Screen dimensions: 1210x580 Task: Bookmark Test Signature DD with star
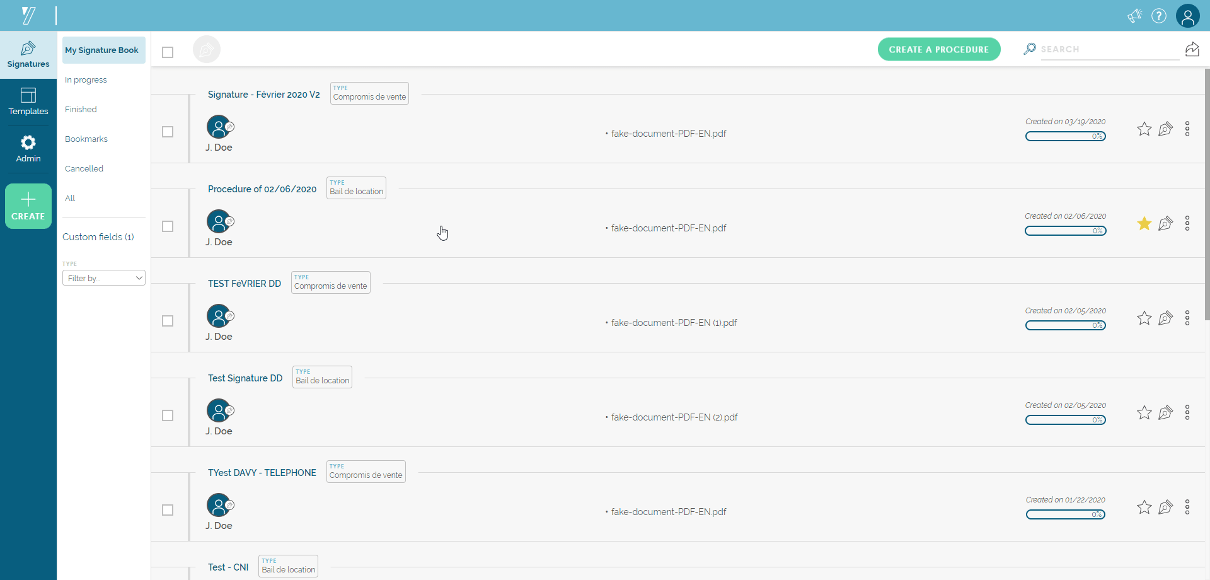[x=1144, y=413]
